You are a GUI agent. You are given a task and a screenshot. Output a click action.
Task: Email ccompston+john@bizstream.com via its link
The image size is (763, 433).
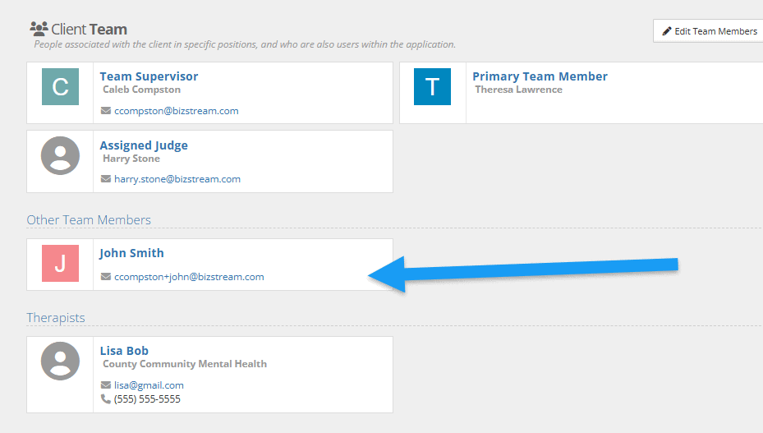[189, 277]
